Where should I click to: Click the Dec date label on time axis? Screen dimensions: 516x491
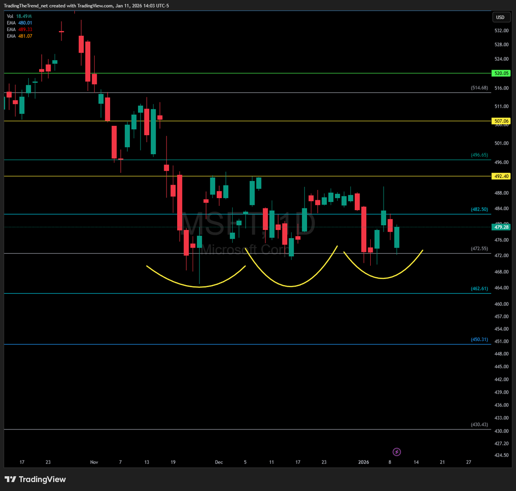219,462
